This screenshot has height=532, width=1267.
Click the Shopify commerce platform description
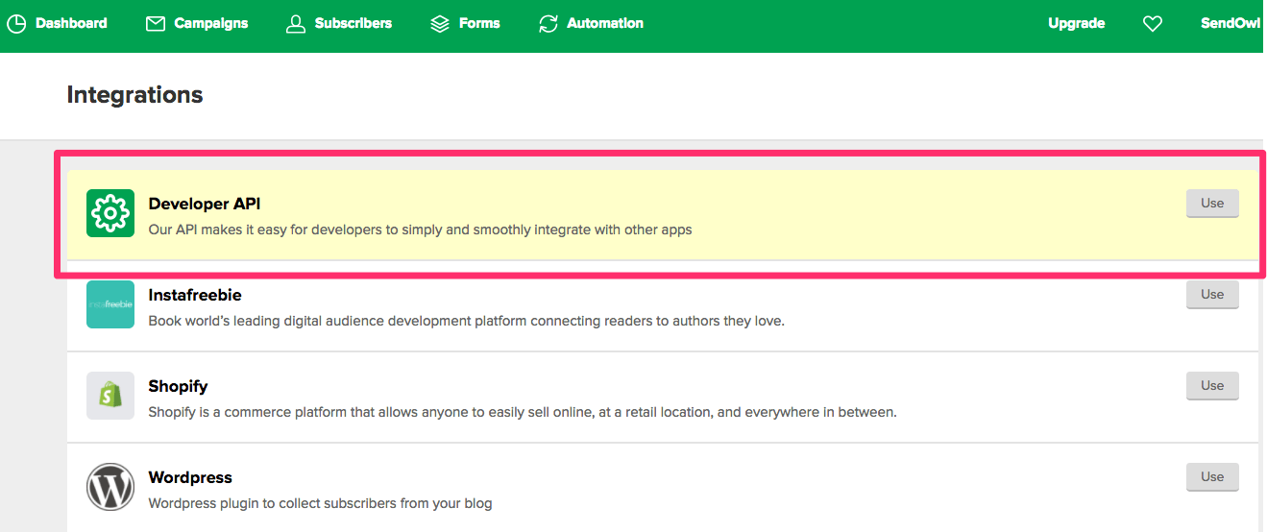tap(523, 412)
